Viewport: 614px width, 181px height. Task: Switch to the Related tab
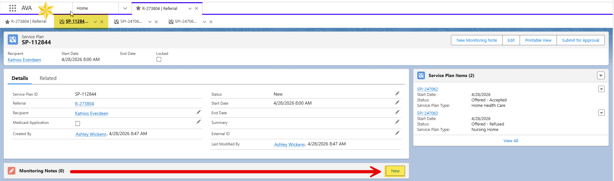[48, 78]
